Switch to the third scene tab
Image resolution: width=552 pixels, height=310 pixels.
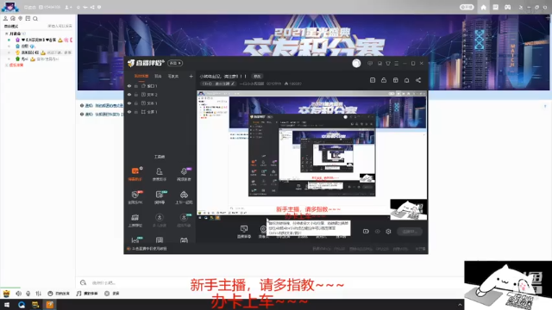pyautogui.click(x=172, y=77)
